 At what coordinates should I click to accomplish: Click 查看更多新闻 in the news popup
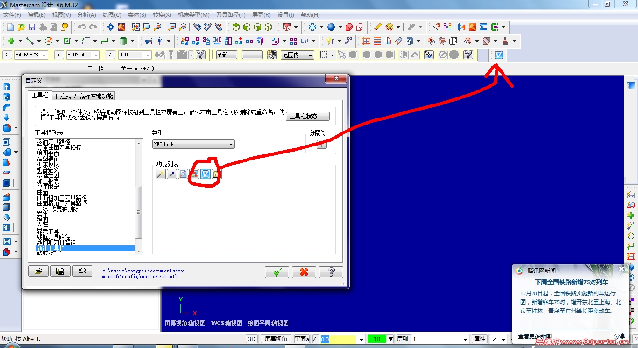(x=535, y=336)
